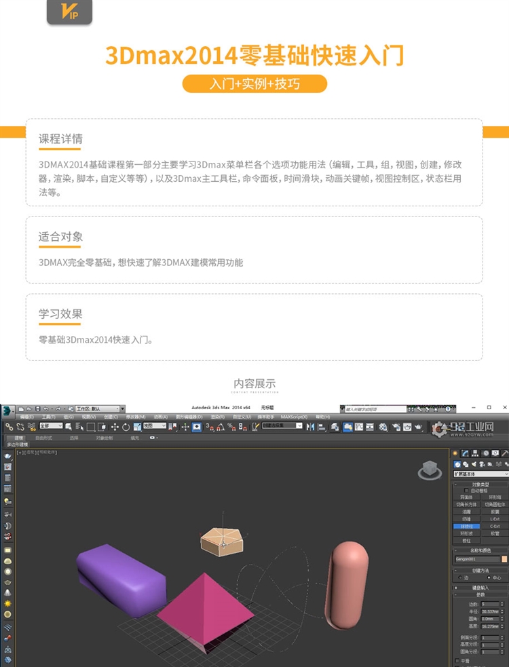
Task: Click the Mirror tool icon
Action: pyautogui.click(x=311, y=427)
